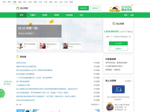150x112 pixels.
Task: Open 软件 in top service bar
Action: pos(66,2)
